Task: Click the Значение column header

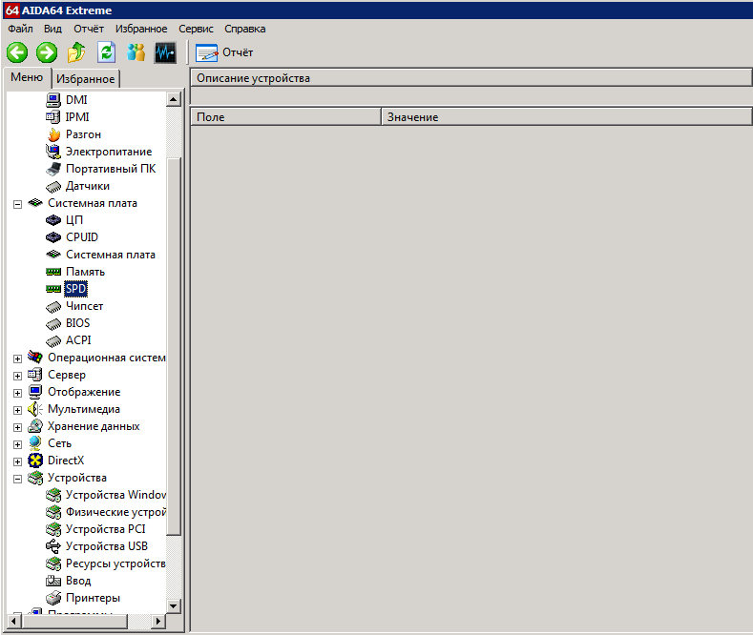Action: pyautogui.click(x=567, y=117)
